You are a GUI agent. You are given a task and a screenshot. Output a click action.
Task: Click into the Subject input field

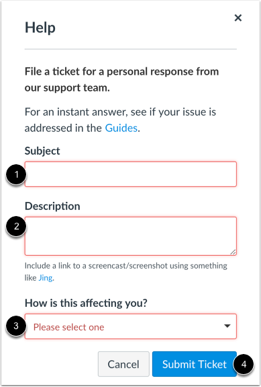[131, 174]
